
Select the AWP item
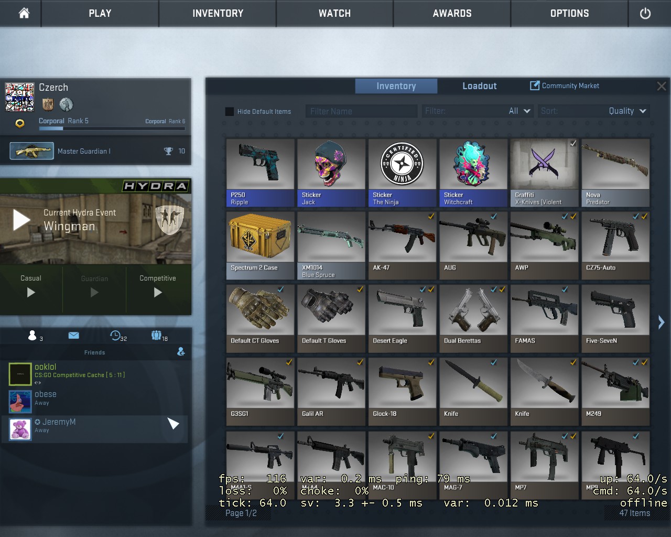pyautogui.click(x=545, y=245)
